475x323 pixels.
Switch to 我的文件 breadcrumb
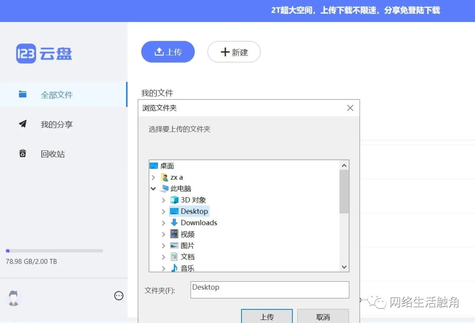pos(157,93)
